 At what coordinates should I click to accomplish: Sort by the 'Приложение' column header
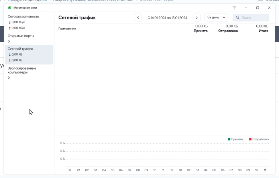67,29
